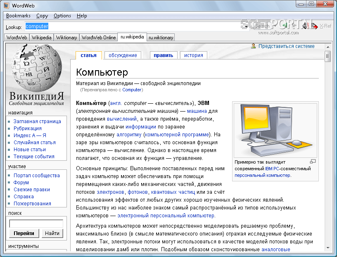Follow the 'персональный компьютер' caption link
This screenshot has height=257, width=337.
tap(262, 175)
